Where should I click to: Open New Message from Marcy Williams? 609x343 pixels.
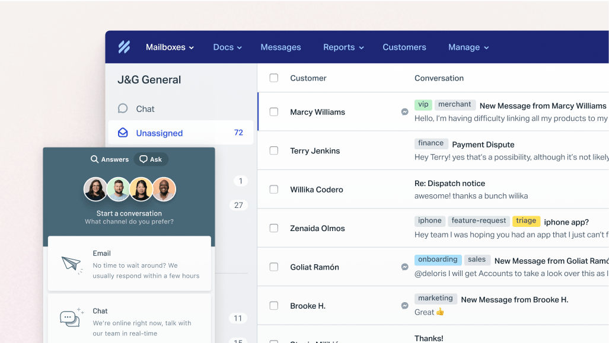click(543, 106)
